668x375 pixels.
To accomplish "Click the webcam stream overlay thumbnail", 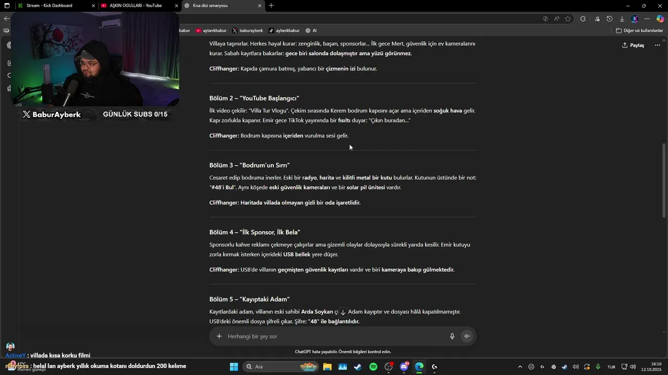I will (x=95, y=59).
